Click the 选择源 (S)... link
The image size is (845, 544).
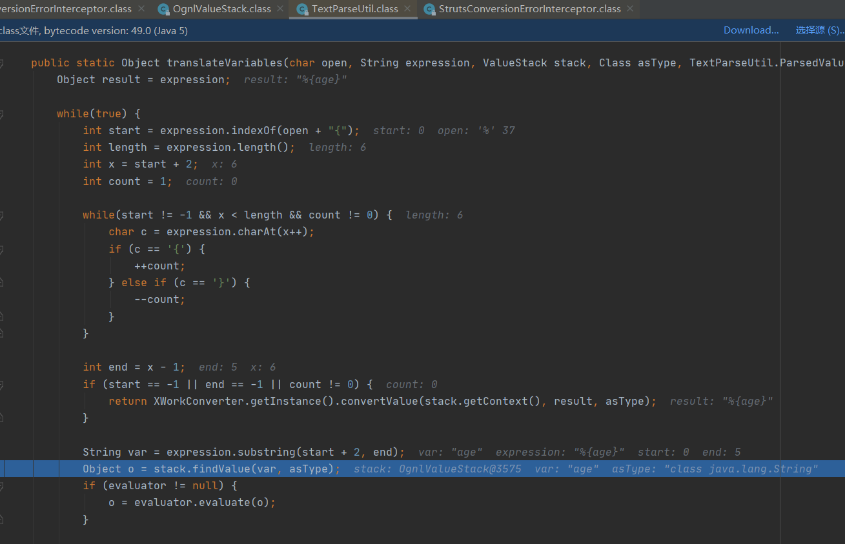(819, 30)
